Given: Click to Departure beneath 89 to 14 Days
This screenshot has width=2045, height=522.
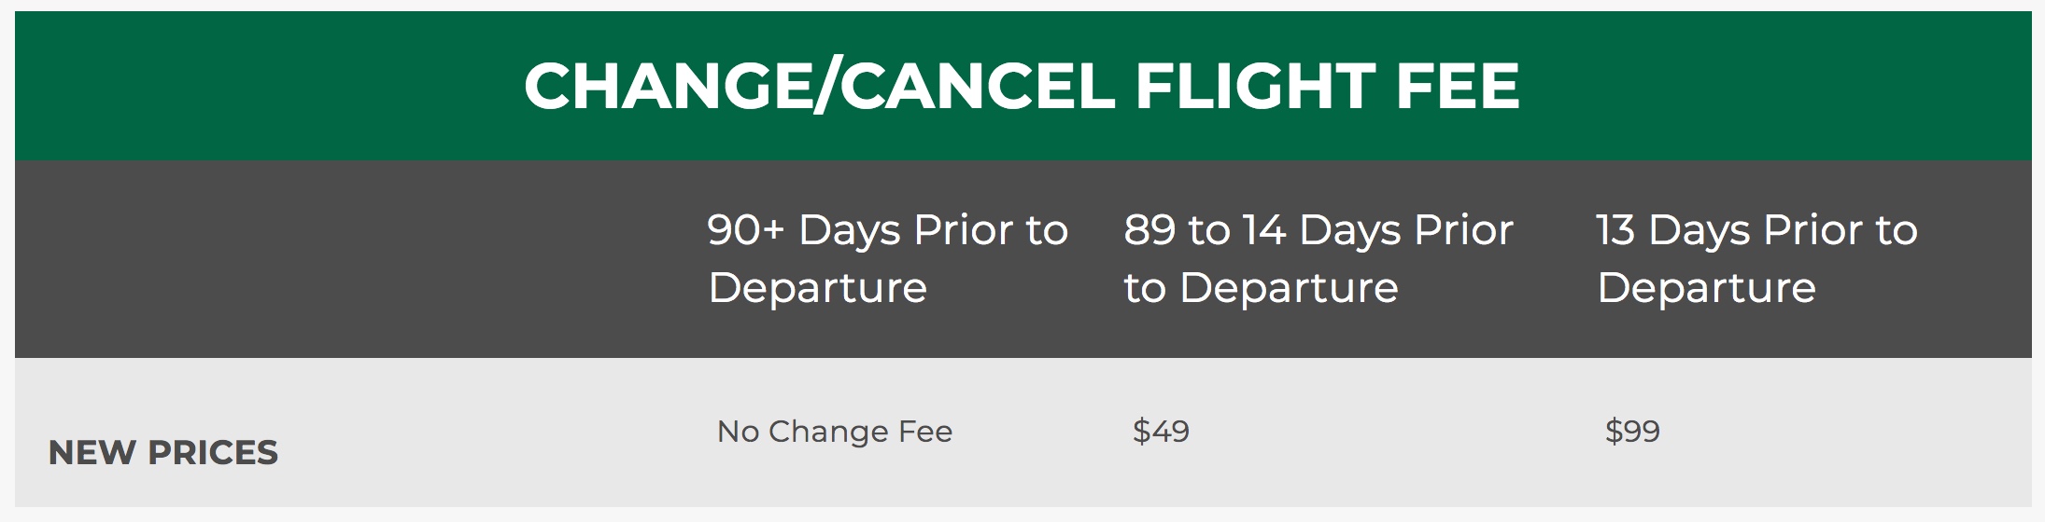Looking at the screenshot, I should (x=1261, y=288).
